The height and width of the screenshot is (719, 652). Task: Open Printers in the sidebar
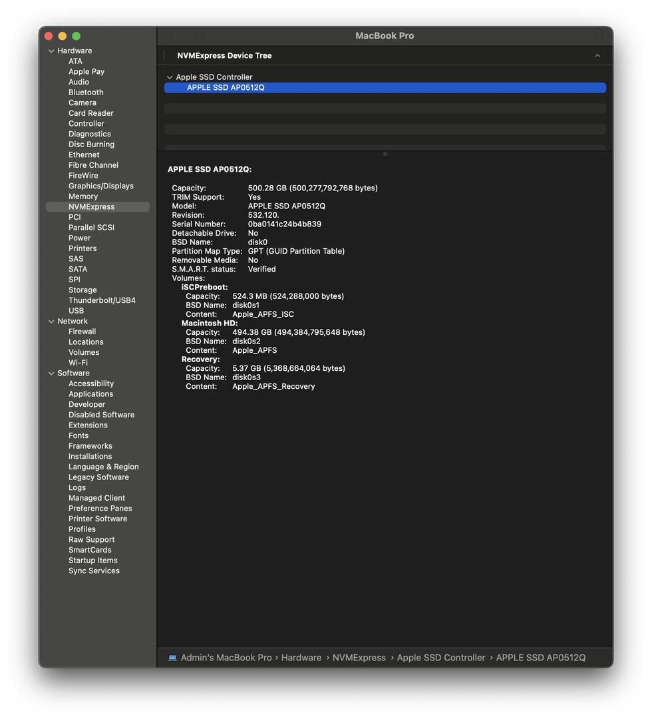tap(82, 248)
